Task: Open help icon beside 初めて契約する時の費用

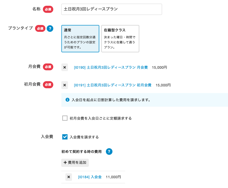Action: coord(109,151)
